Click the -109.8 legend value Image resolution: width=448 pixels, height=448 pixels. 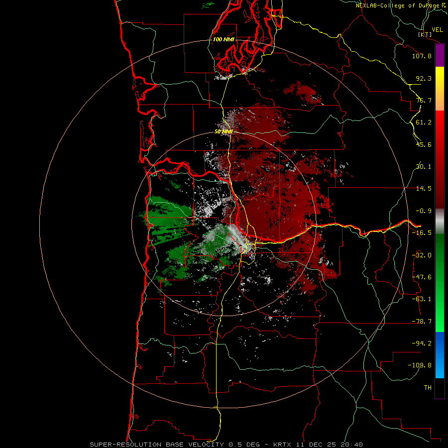(x=420, y=365)
